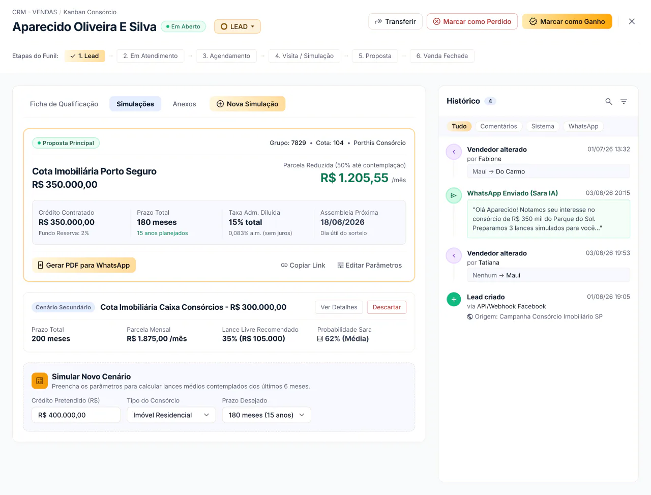Filter history by Sistema

(x=543, y=126)
